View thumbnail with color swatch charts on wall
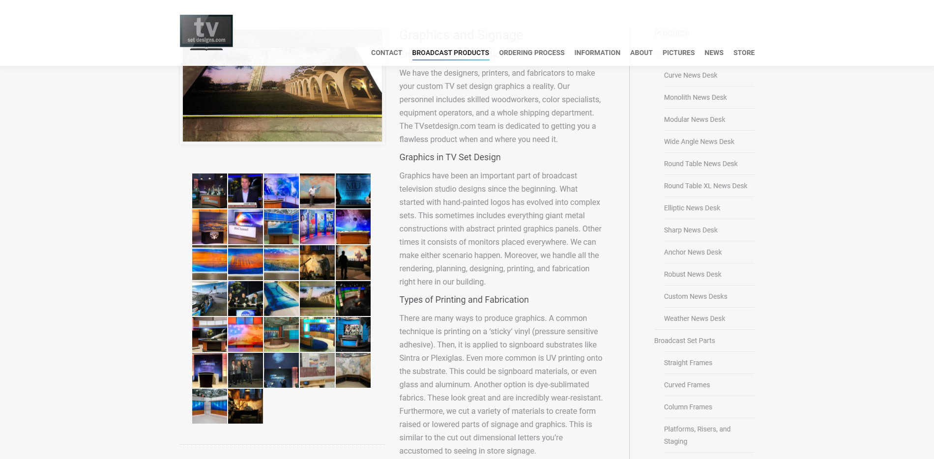 pyautogui.click(x=317, y=370)
